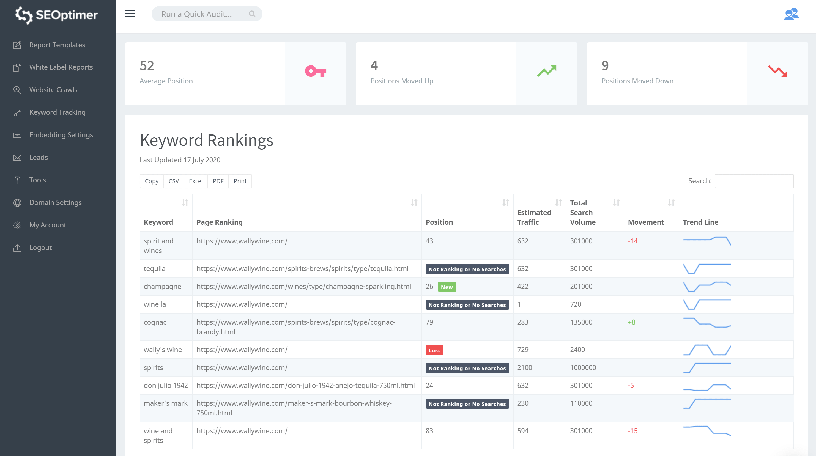Viewport: 816px width, 456px height.
Task: Click the White Label Reports sidebar icon
Action: point(16,67)
